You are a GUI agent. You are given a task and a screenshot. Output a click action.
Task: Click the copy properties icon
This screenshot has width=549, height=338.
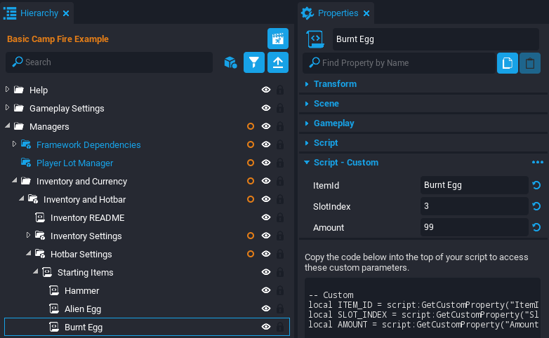pyautogui.click(x=508, y=63)
